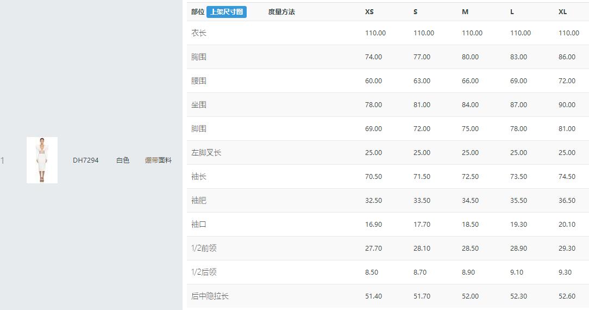Select the 1/2前领 row label

tap(204, 248)
